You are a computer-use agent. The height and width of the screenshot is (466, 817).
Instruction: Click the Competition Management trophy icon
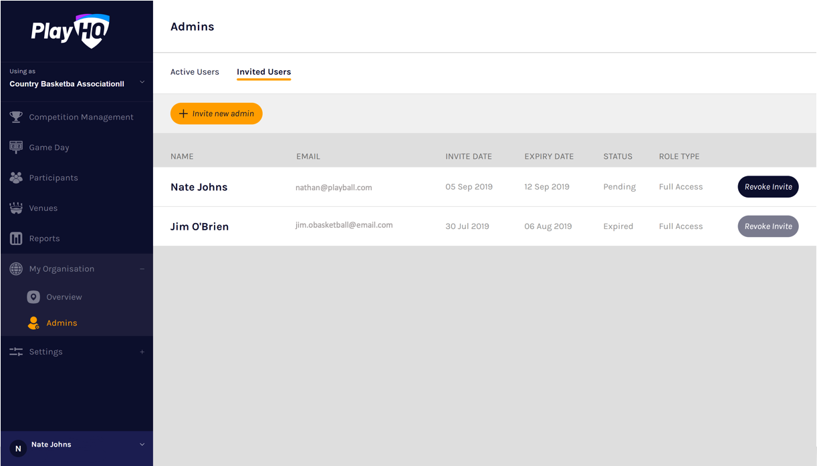[x=16, y=117]
